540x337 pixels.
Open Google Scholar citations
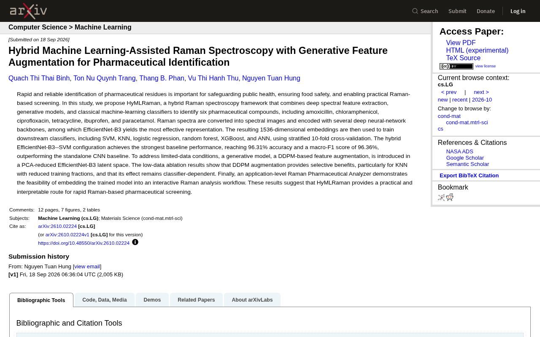click(465, 158)
